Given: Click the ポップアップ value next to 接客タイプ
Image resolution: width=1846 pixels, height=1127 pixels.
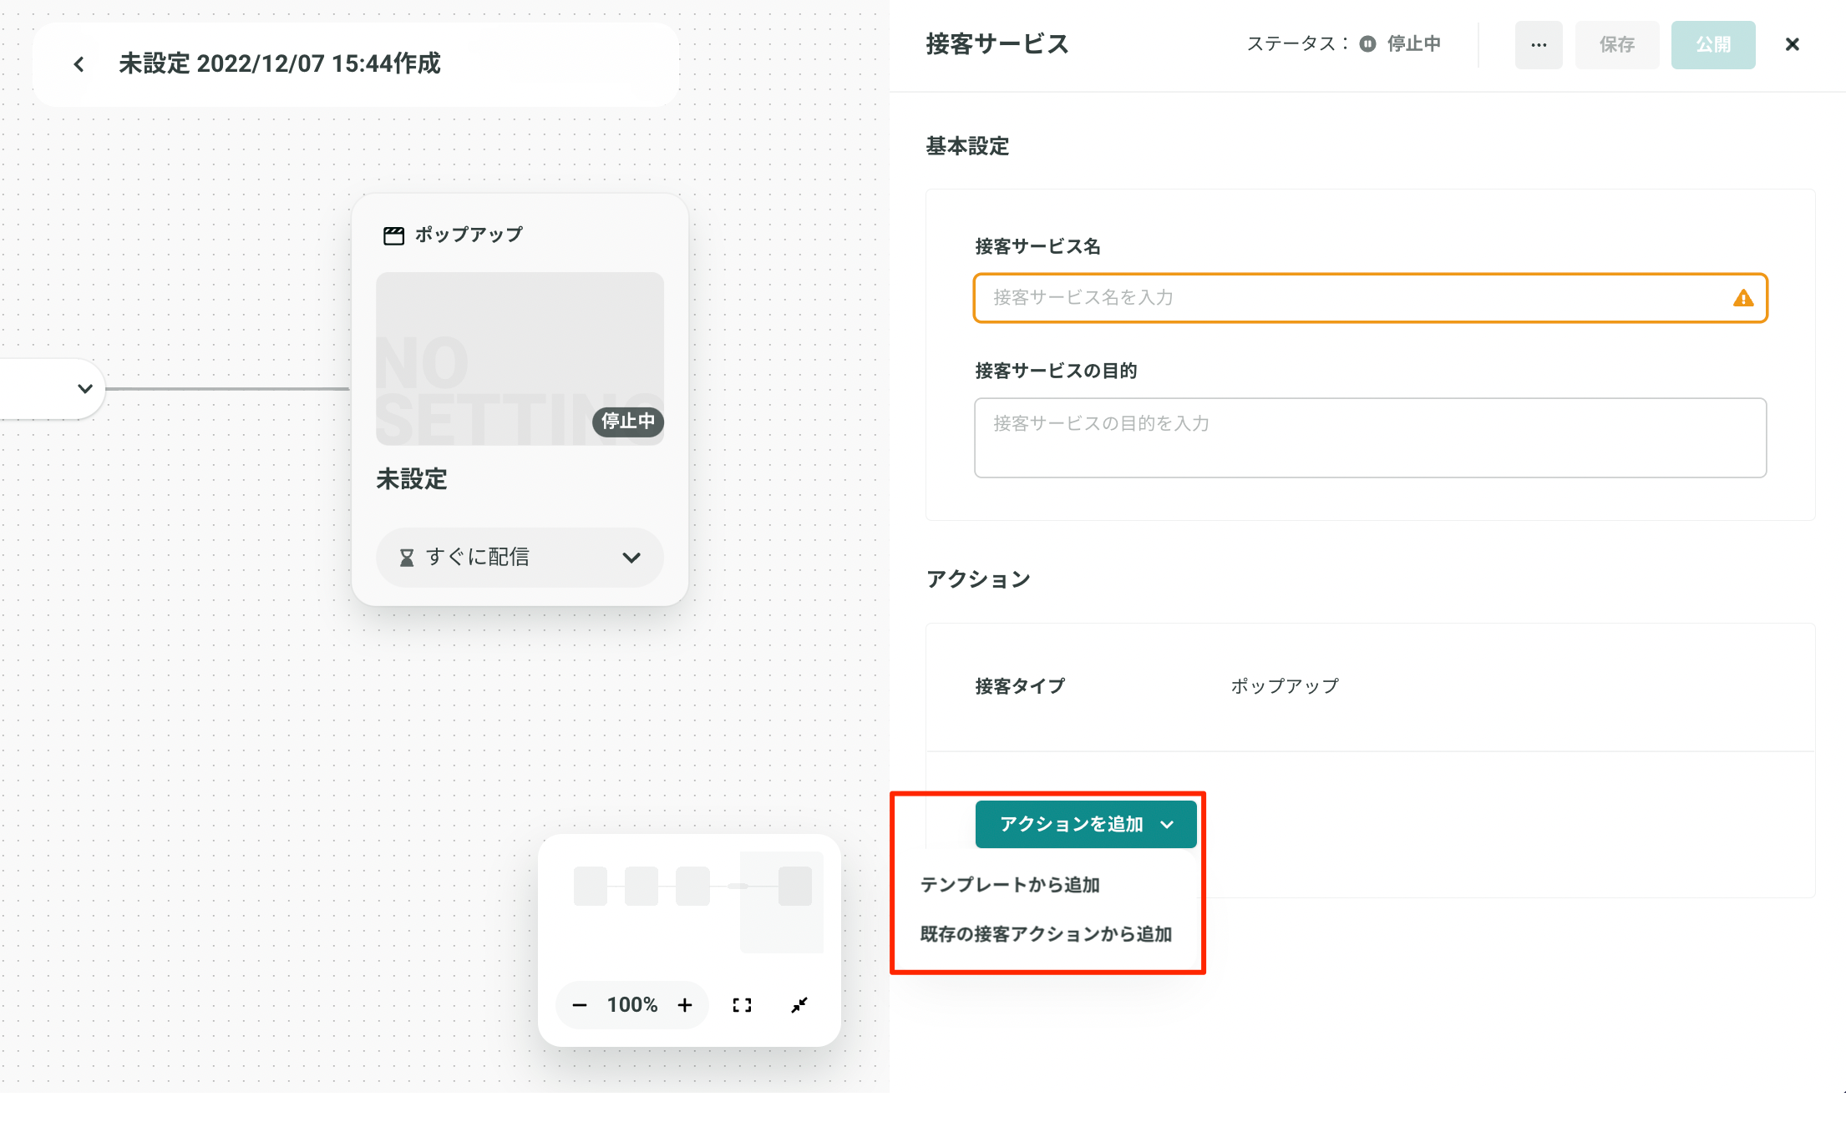Looking at the screenshot, I should pyautogui.click(x=1285, y=686).
